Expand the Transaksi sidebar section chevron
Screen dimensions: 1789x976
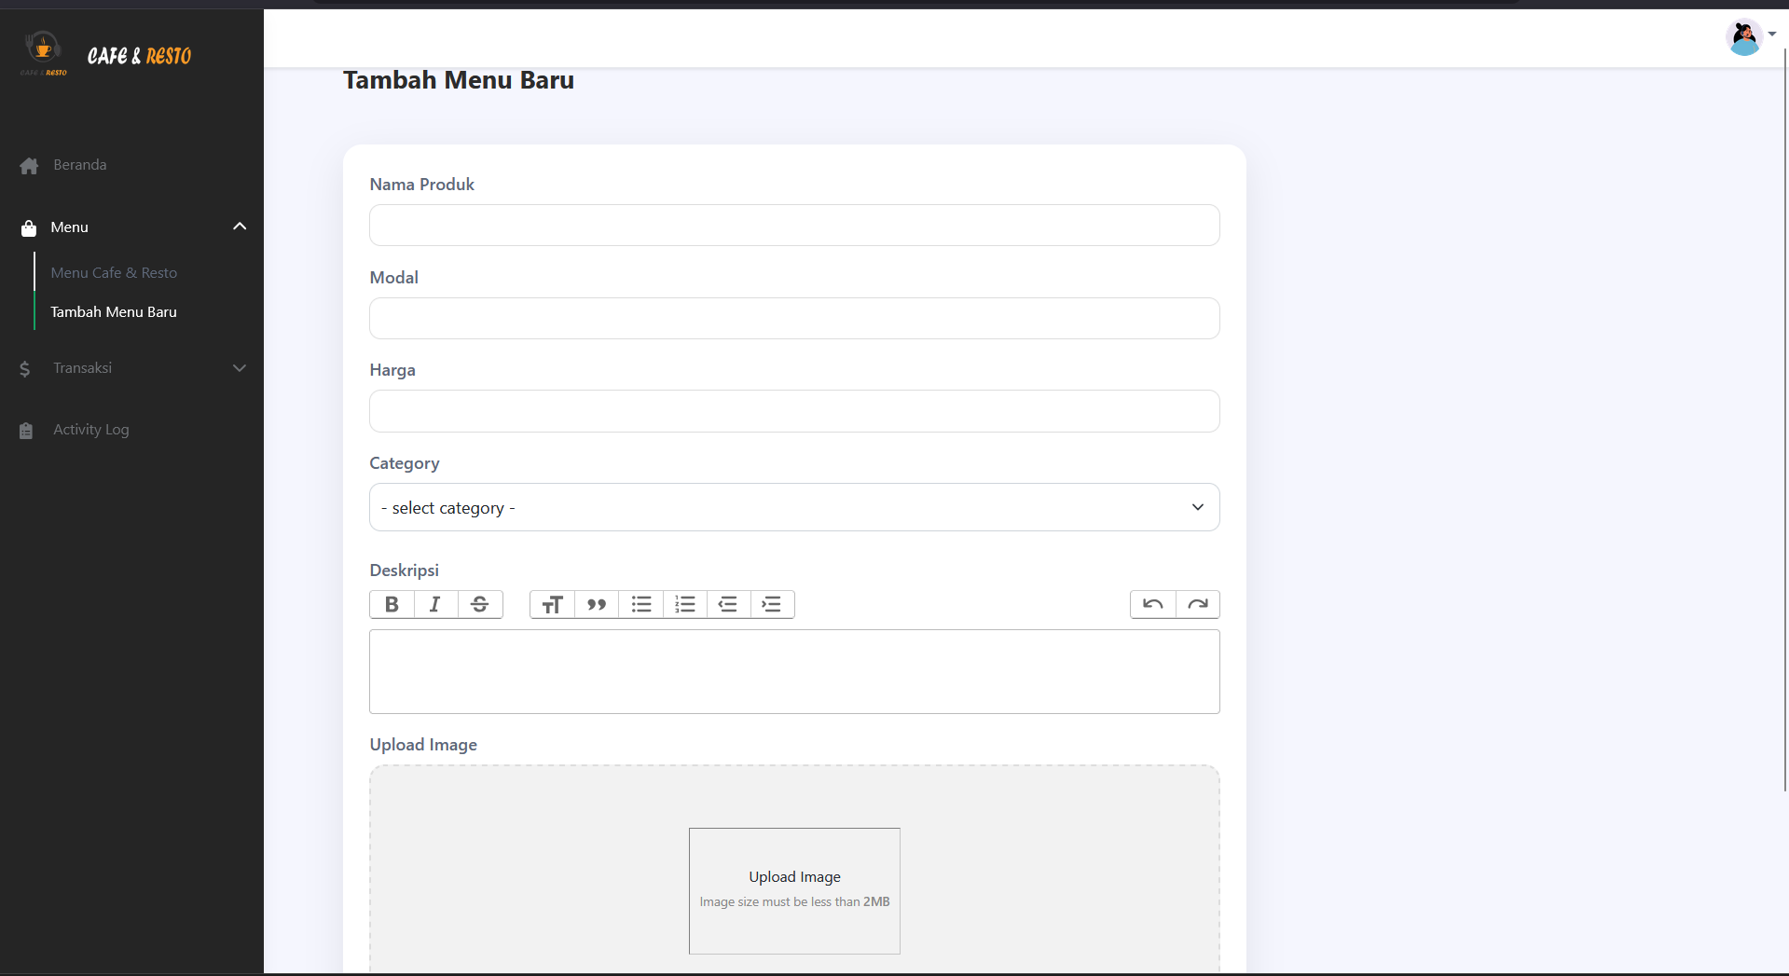[240, 368]
